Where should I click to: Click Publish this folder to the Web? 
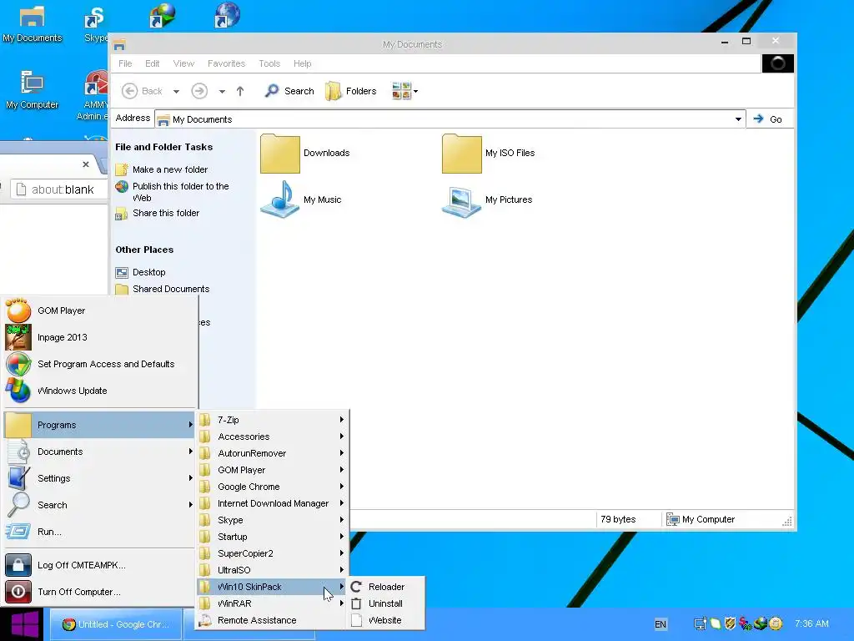[180, 192]
